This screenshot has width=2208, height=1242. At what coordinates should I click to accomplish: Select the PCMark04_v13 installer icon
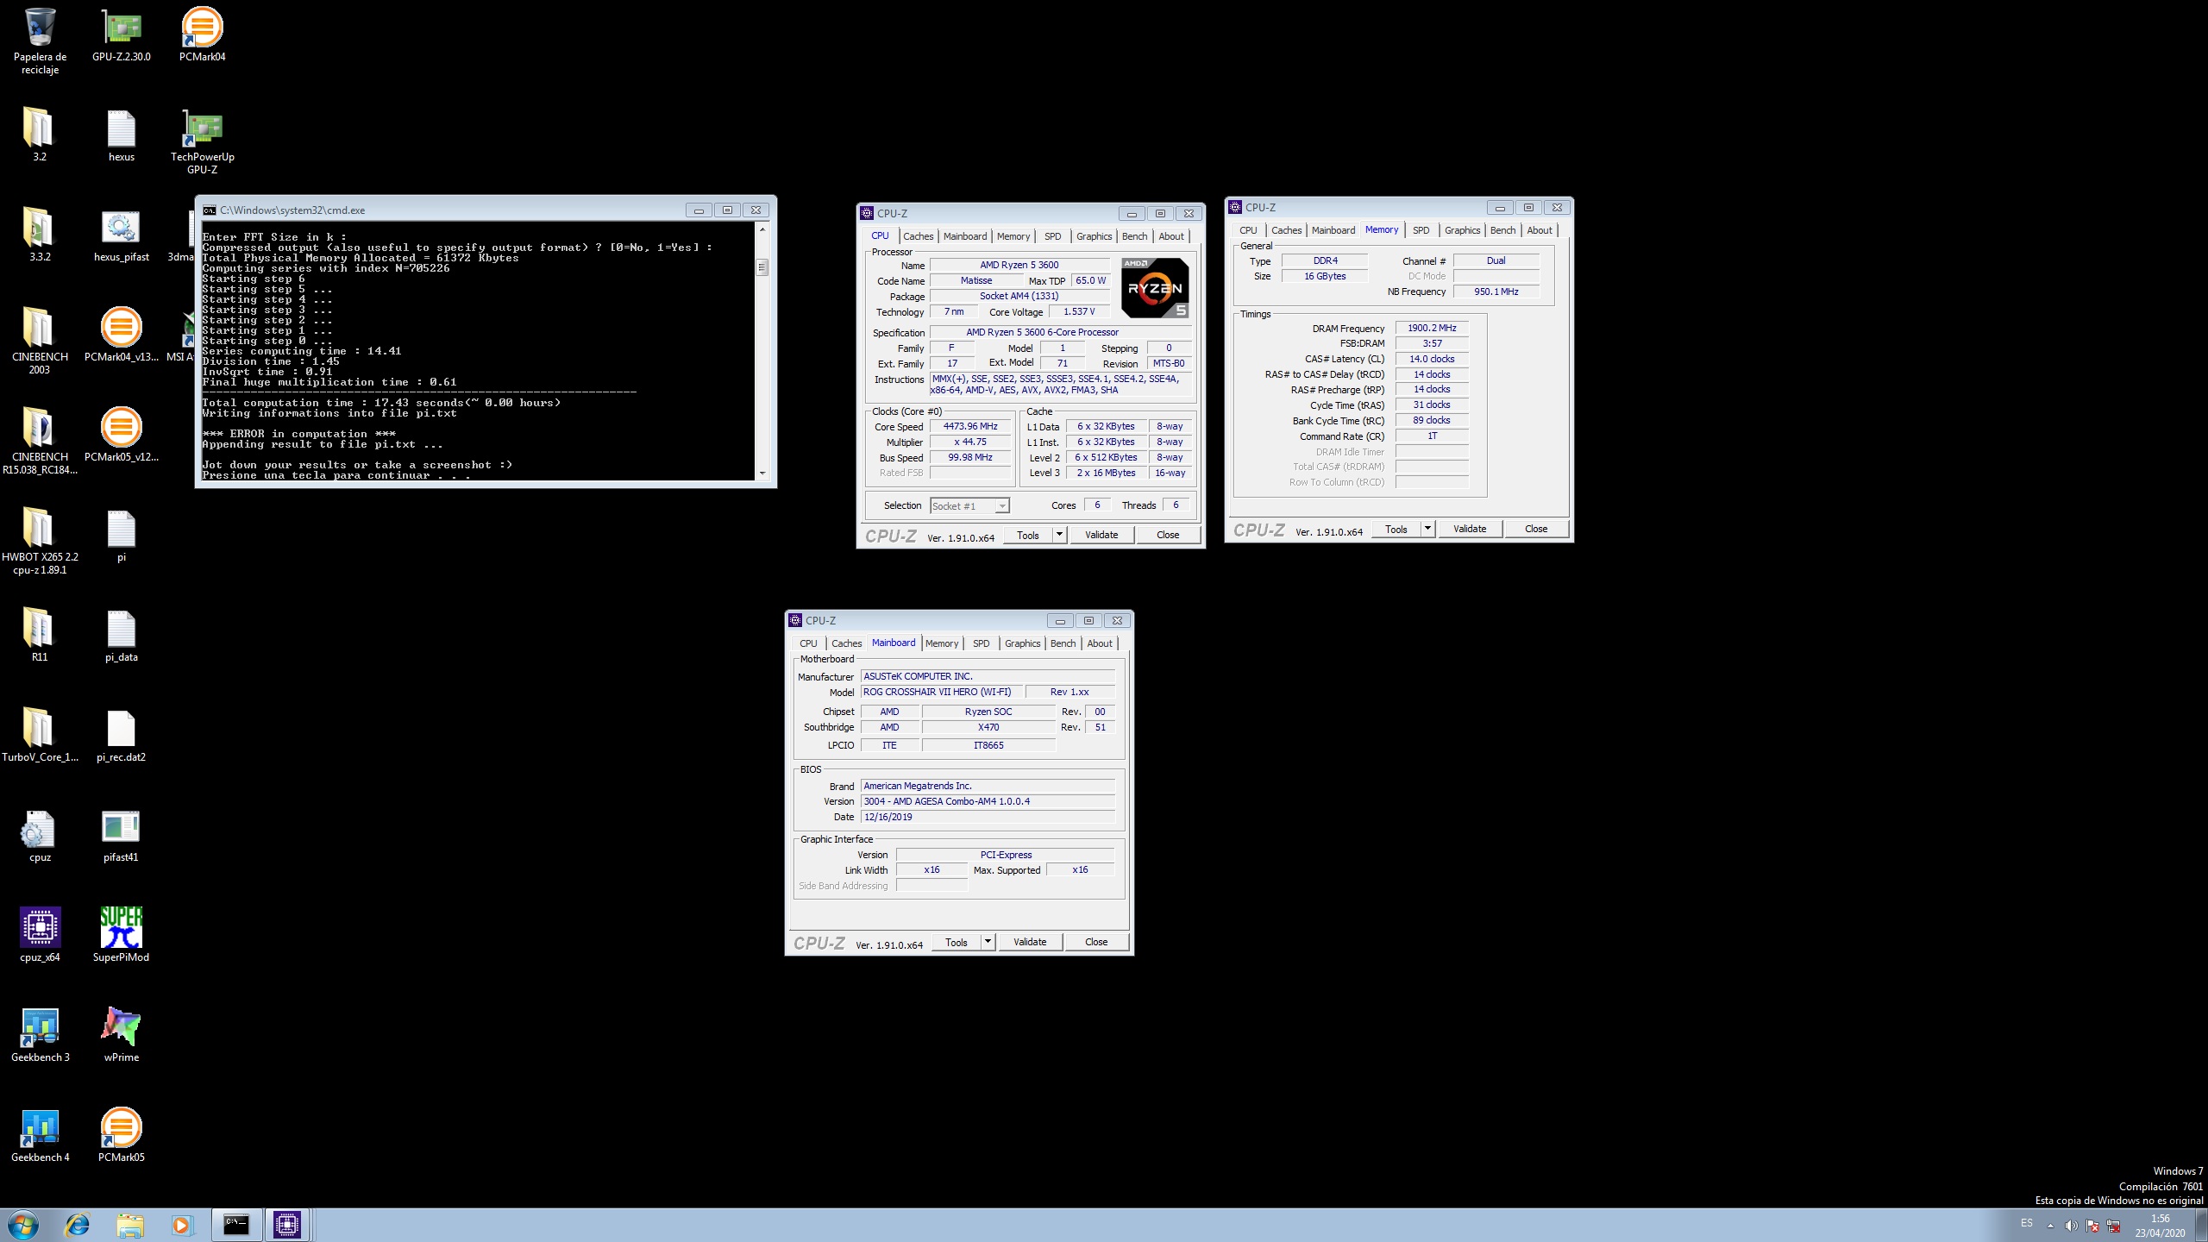pyautogui.click(x=121, y=336)
